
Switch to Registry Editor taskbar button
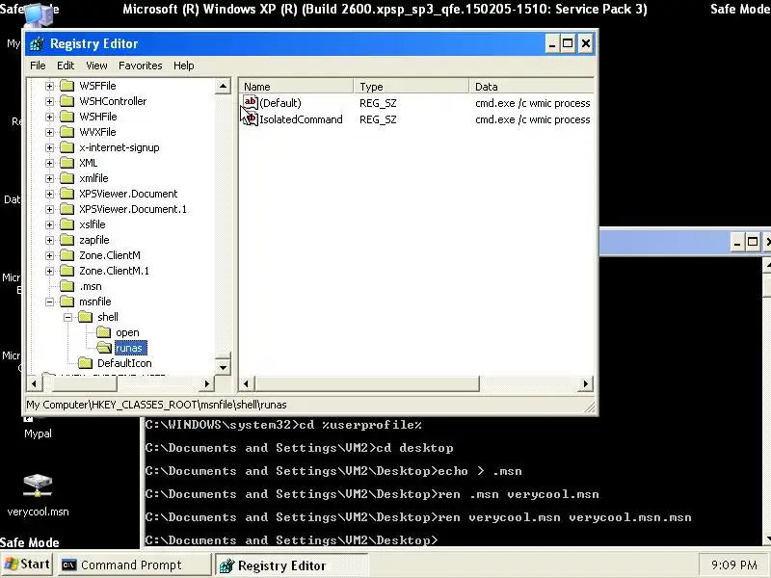(x=291, y=565)
